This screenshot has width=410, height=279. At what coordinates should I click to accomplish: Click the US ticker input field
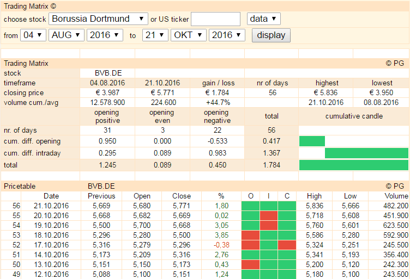[x=215, y=19]
